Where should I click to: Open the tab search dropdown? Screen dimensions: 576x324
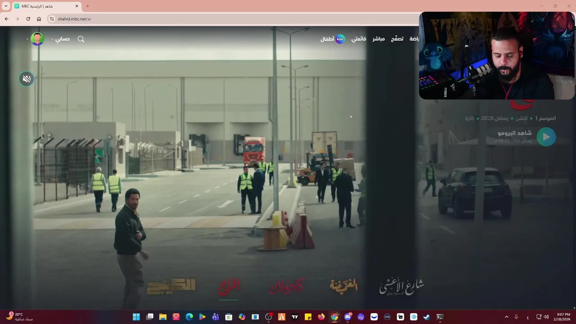6,6
